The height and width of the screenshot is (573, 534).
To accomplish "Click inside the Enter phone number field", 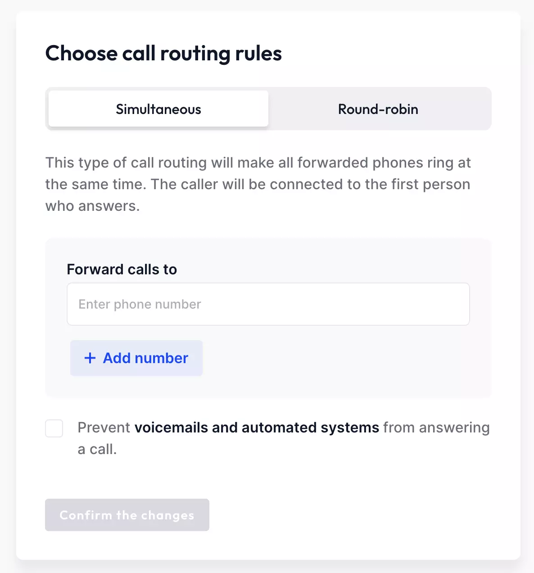I will click(x=268, y=304).
